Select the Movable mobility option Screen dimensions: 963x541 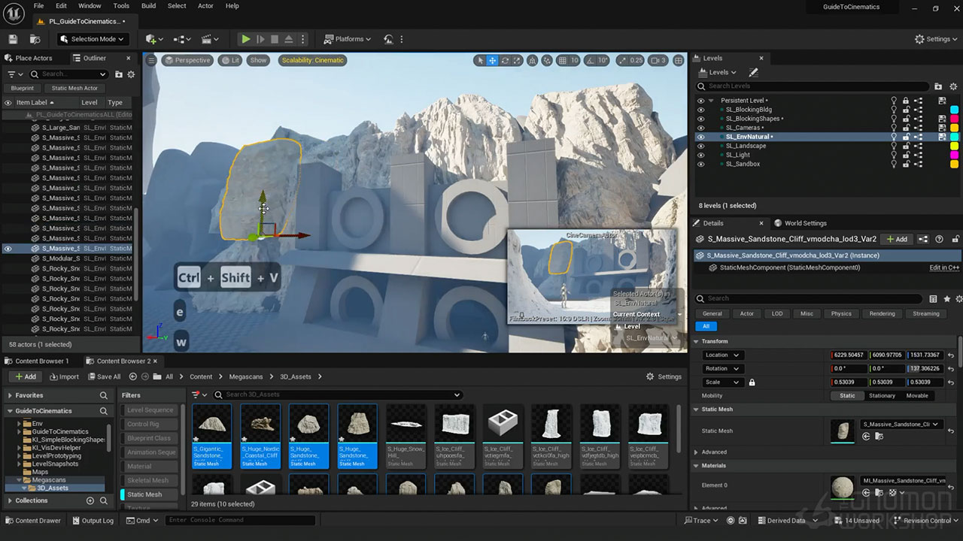(x=916, y=396)
